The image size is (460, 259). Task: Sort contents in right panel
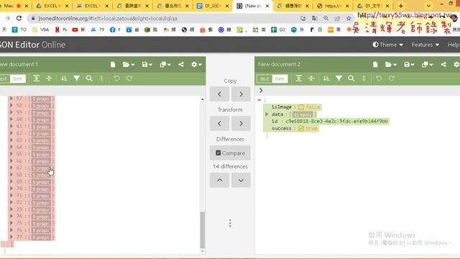click(326, 78)
